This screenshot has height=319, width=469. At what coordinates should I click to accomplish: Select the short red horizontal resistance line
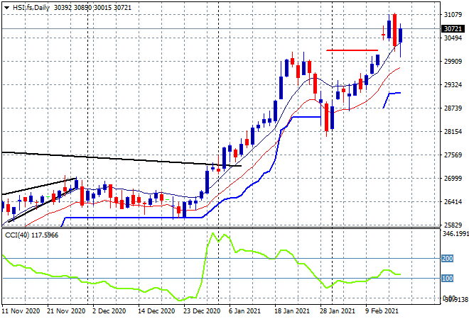352,50
